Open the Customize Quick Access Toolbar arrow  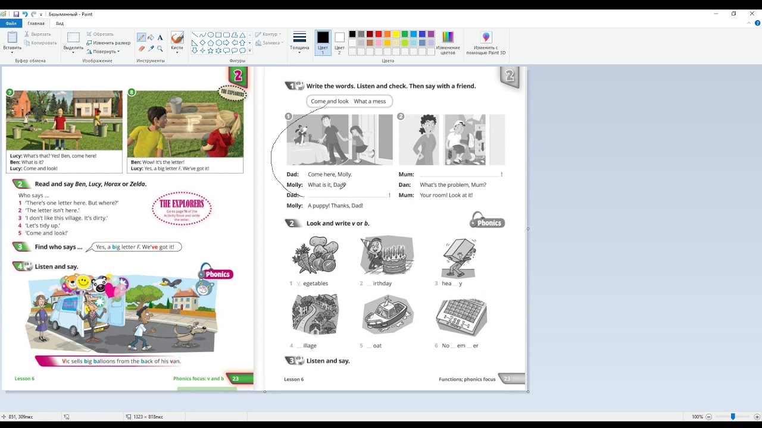41,14
